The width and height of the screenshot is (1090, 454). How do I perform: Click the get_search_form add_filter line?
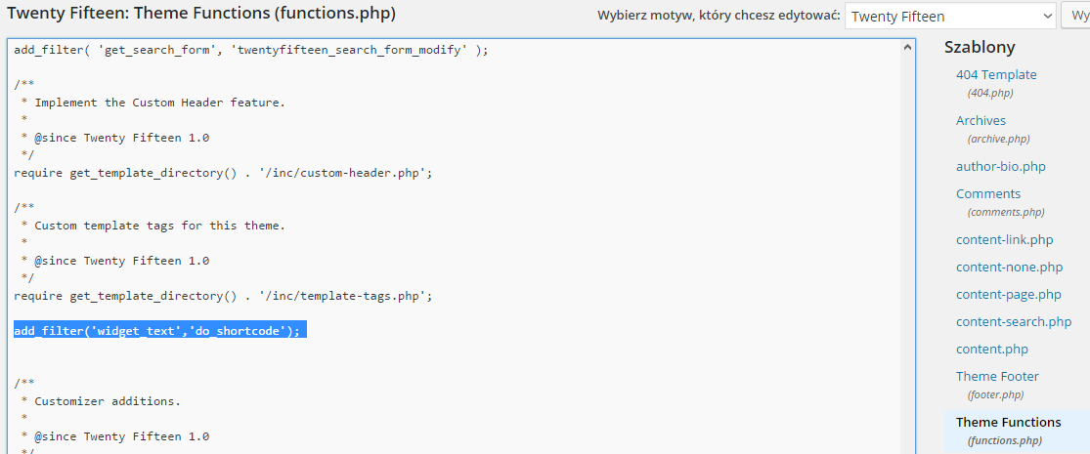point(251,50)
